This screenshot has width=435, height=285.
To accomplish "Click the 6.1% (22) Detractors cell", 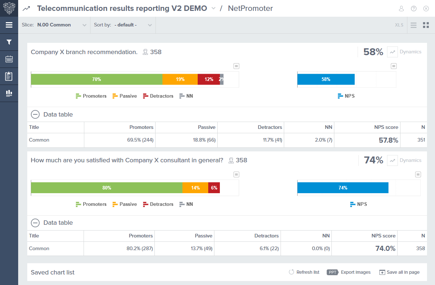I will 247,249.
